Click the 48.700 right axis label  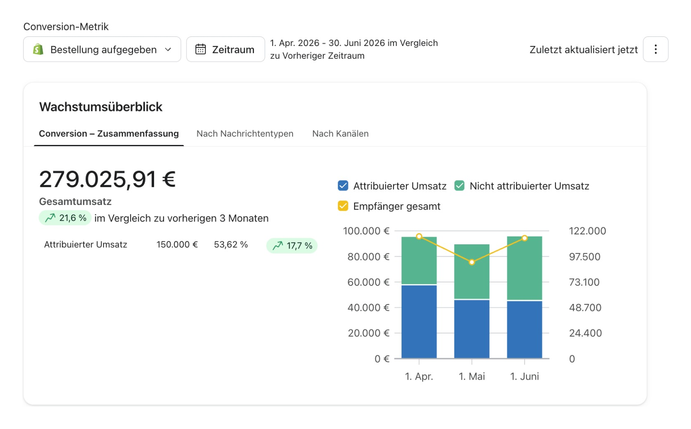click(x=585, y=308)
